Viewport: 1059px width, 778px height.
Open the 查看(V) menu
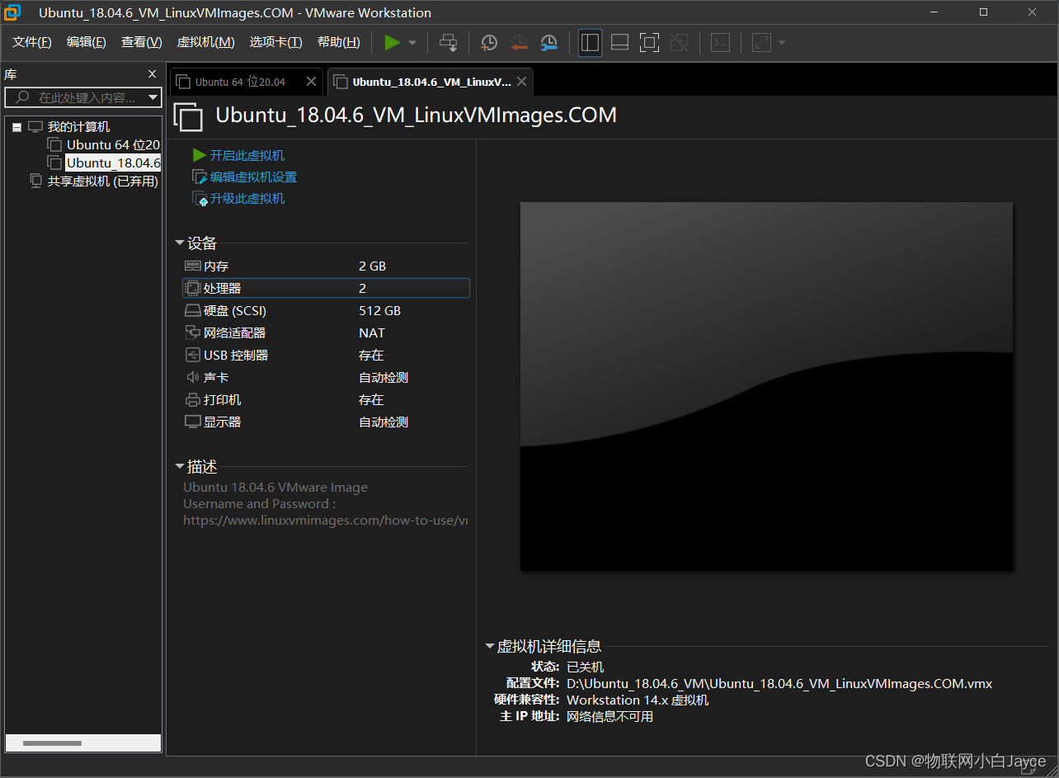[142, 42]
